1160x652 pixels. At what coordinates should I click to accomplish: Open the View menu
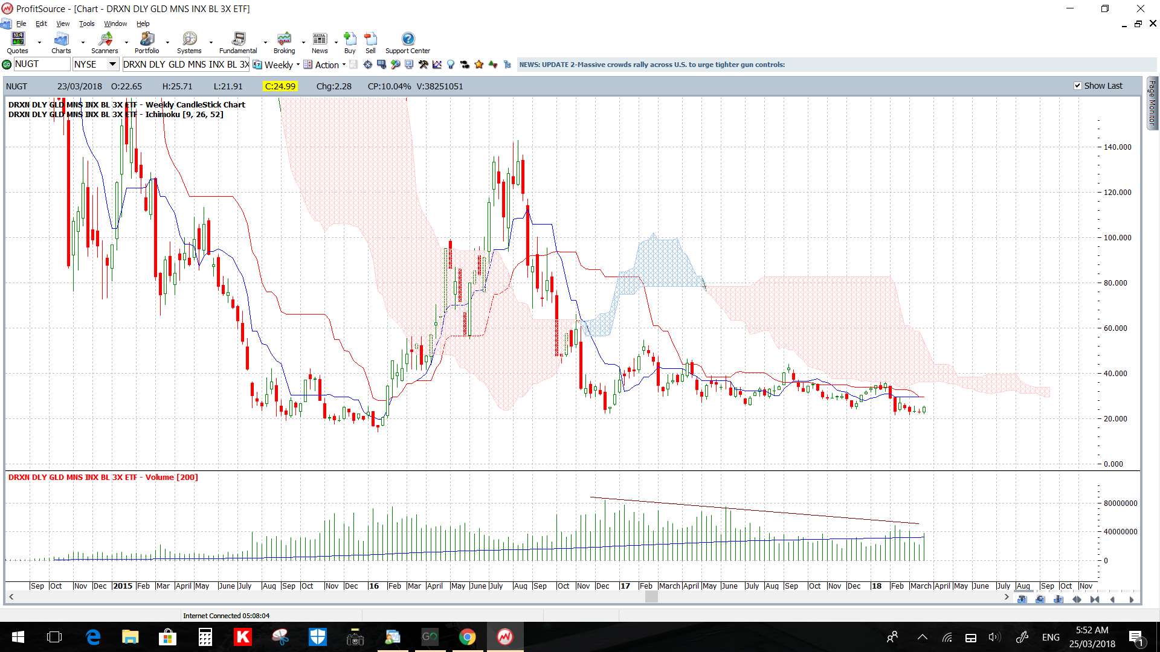coord(63,24)
